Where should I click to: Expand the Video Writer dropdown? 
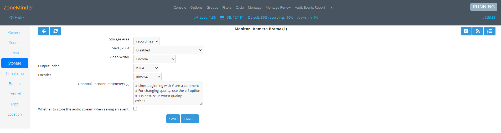[x=154, y=59]
